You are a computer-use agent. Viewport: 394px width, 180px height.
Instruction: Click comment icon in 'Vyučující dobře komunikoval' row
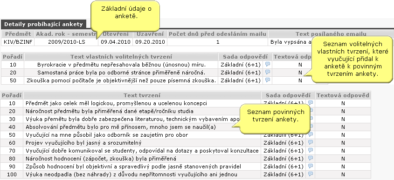pyautogui.click(x=311, y=150)
